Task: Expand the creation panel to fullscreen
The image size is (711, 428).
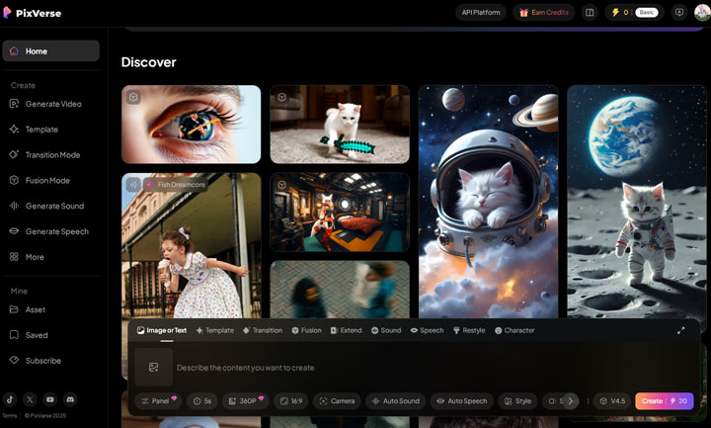Action: click(x=680, y=330)
